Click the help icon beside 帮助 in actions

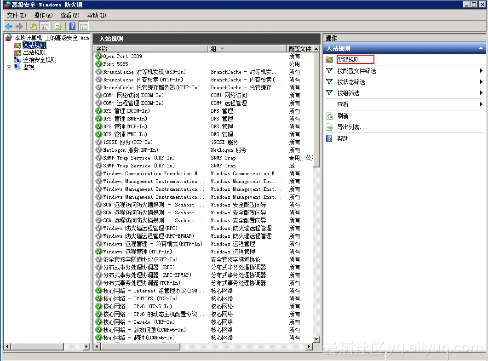(329, 138)
